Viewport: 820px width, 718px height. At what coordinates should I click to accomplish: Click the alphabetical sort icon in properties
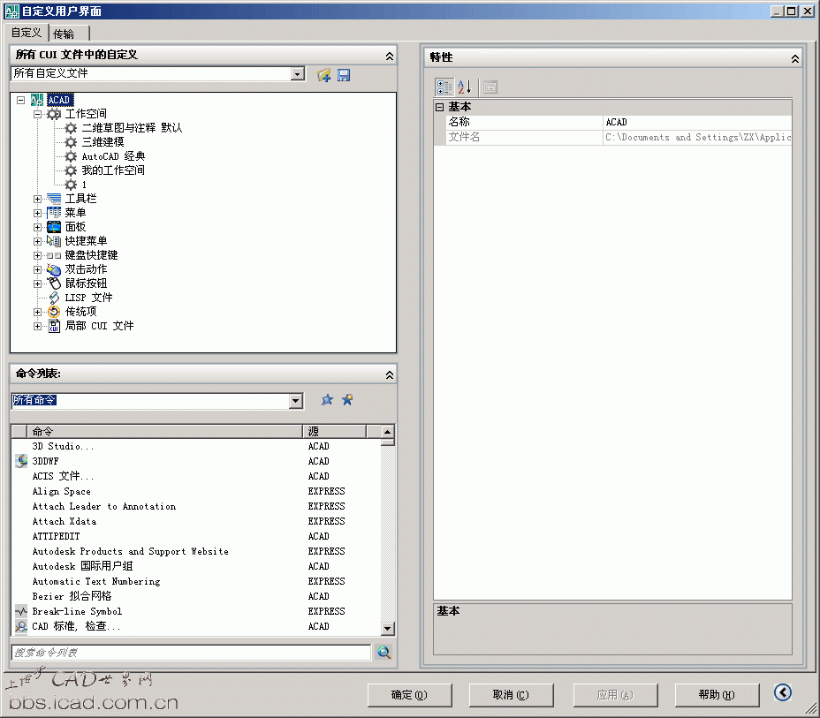click(466, 87)
